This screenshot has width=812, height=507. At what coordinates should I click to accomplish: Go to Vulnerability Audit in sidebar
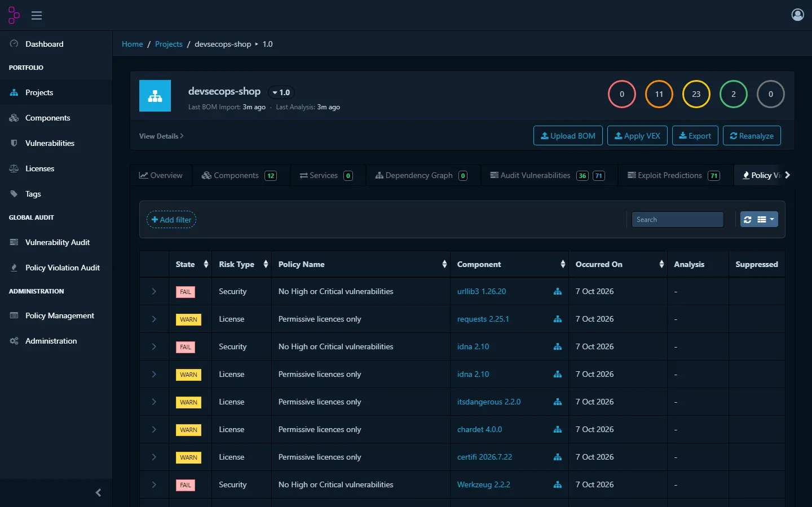[56, 242]
